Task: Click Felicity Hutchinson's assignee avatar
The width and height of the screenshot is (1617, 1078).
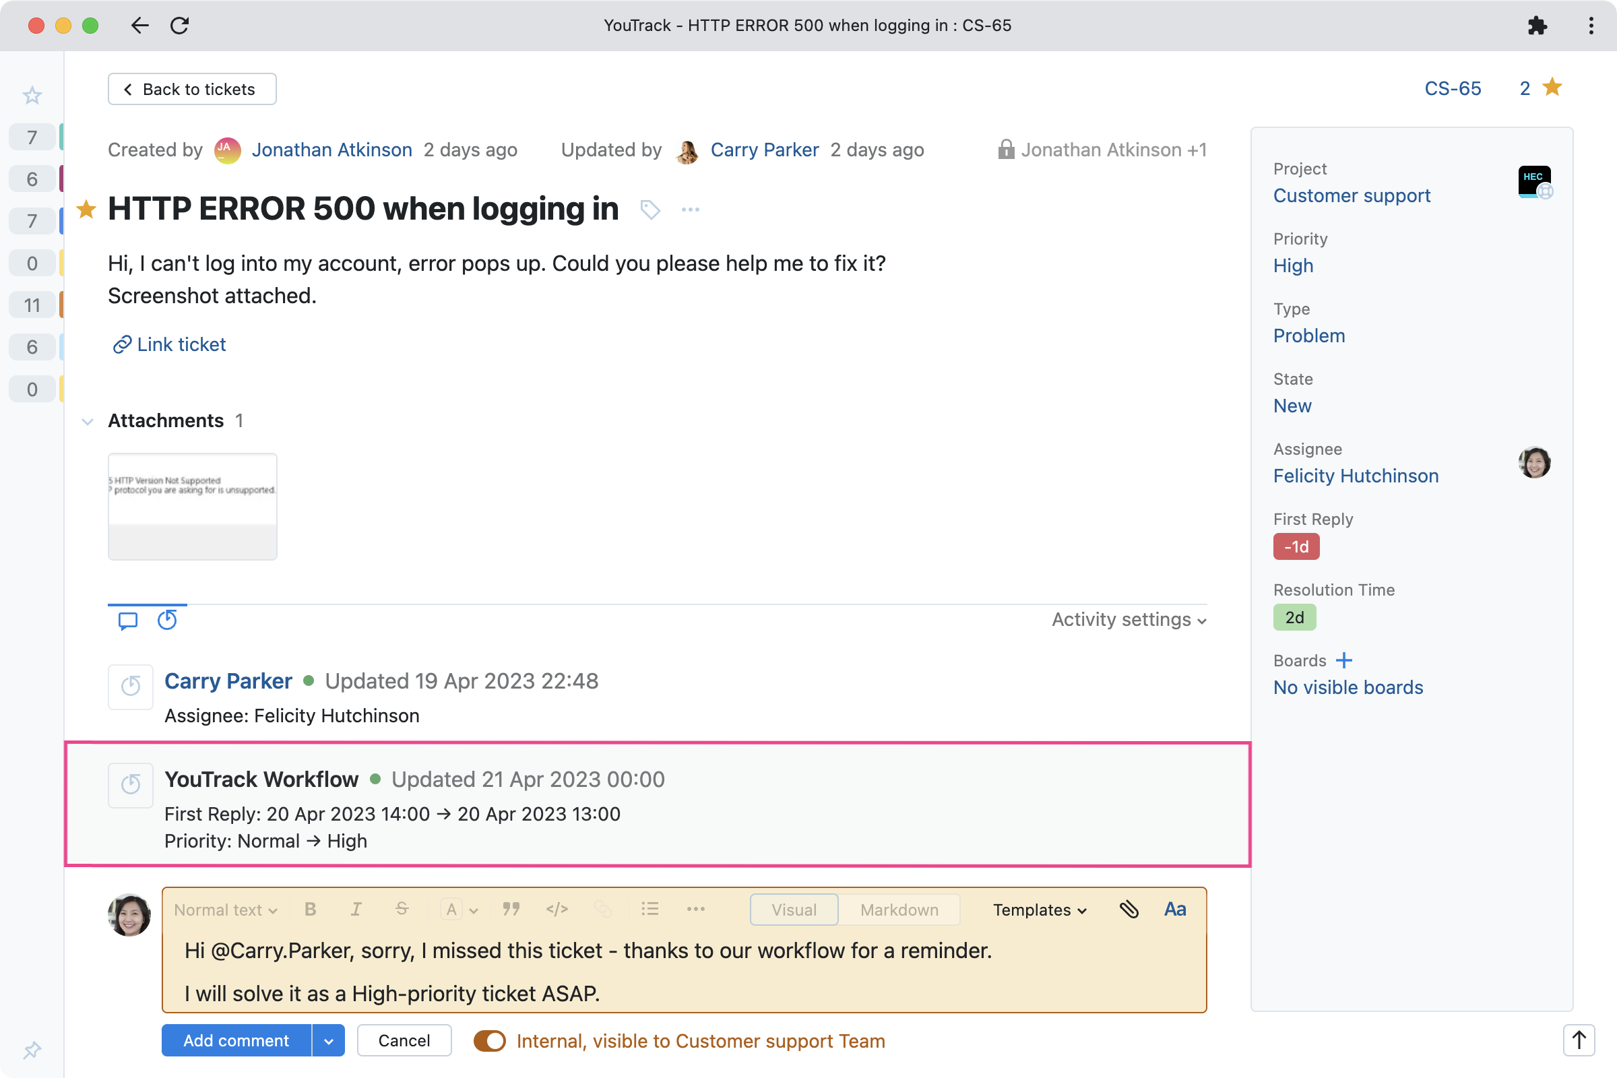Action: (x=1535, y=462)
